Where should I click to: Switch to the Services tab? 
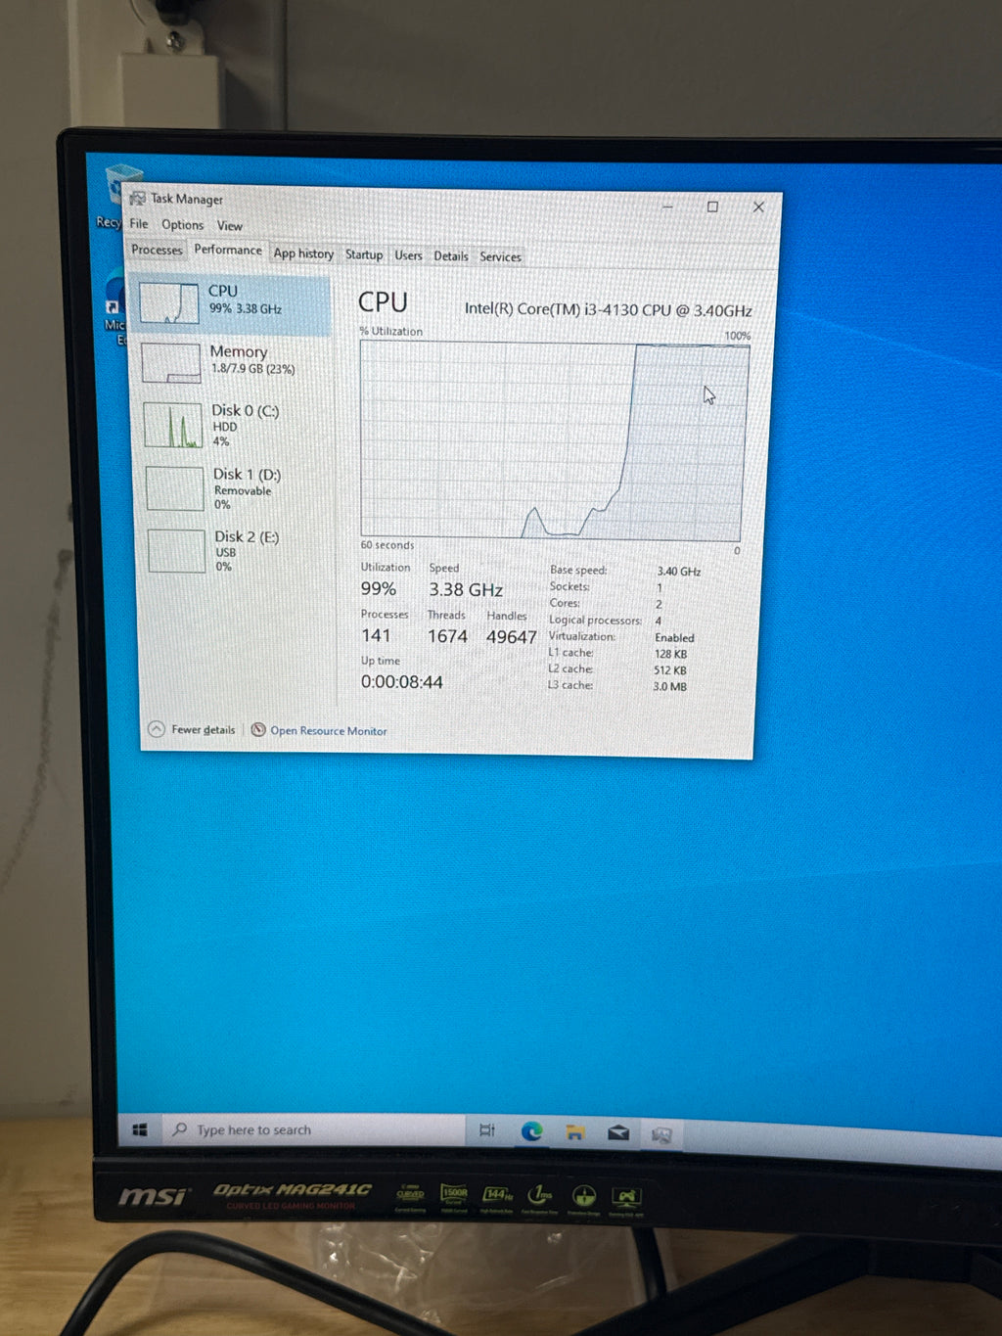click(x=500, y=257)
